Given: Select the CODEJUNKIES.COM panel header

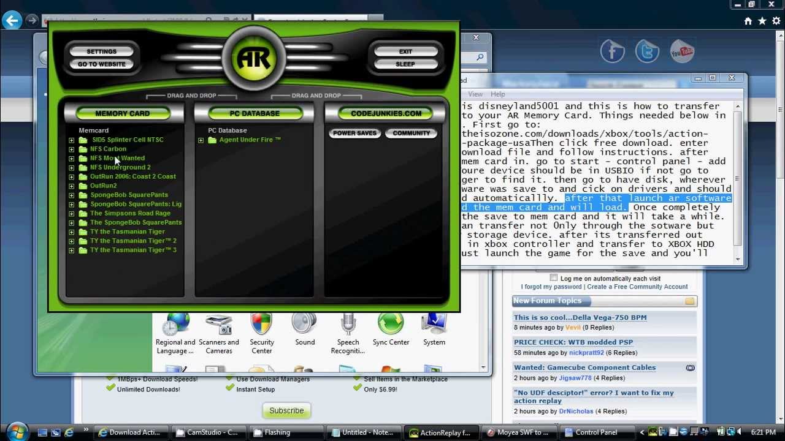Looking at the screenshot, I should pyautogui.click(x=386, y=113).
